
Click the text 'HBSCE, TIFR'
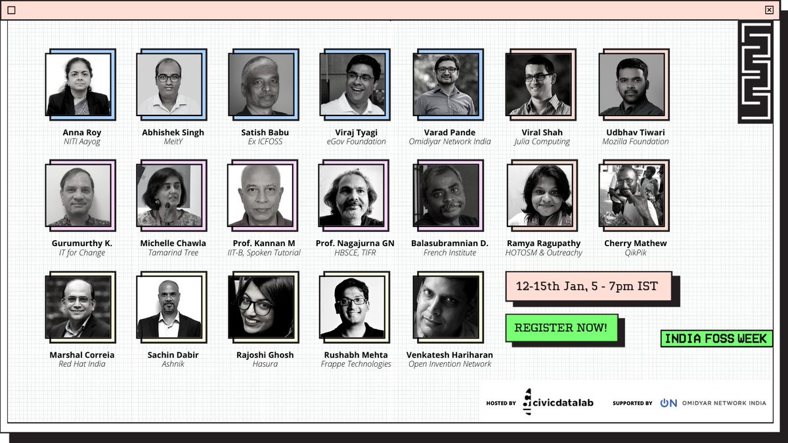coord(355,253)
